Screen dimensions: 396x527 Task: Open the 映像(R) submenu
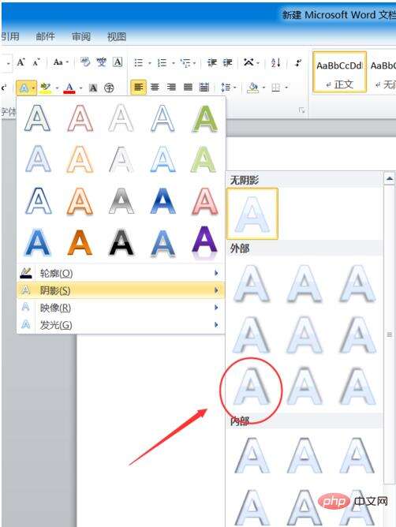tap(121, 307)
